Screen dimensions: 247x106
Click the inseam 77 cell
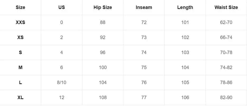(144, 98)
